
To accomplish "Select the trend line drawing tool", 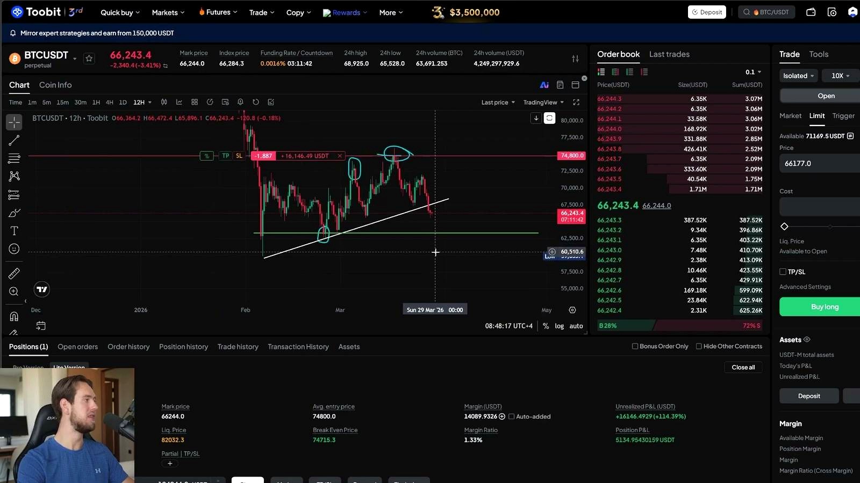I will 14,141.
